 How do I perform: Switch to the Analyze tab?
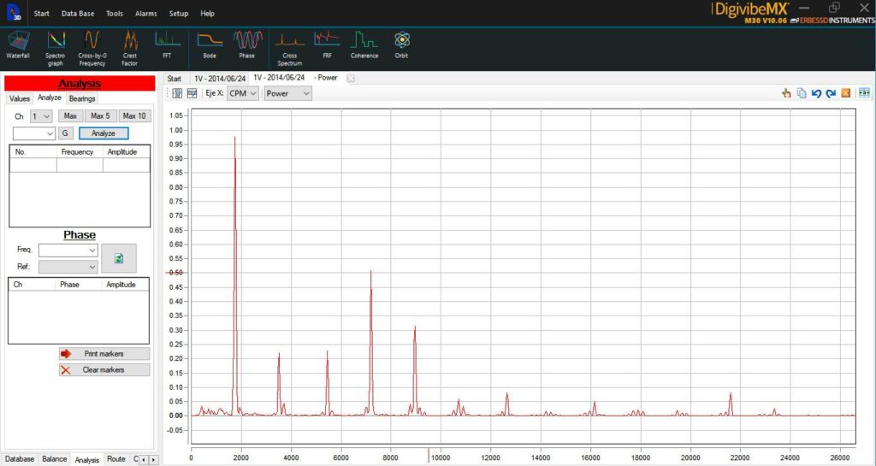pyautogui.click(x=49, y=97)
